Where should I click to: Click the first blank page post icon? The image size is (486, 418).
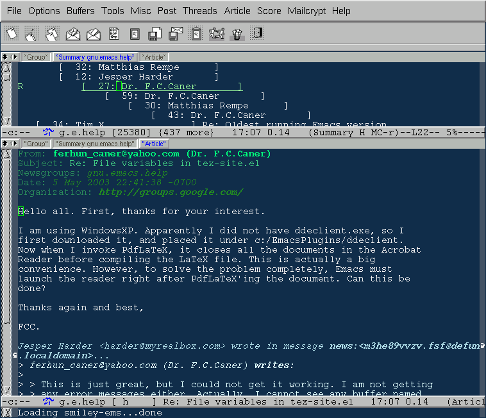pos(12,33)
